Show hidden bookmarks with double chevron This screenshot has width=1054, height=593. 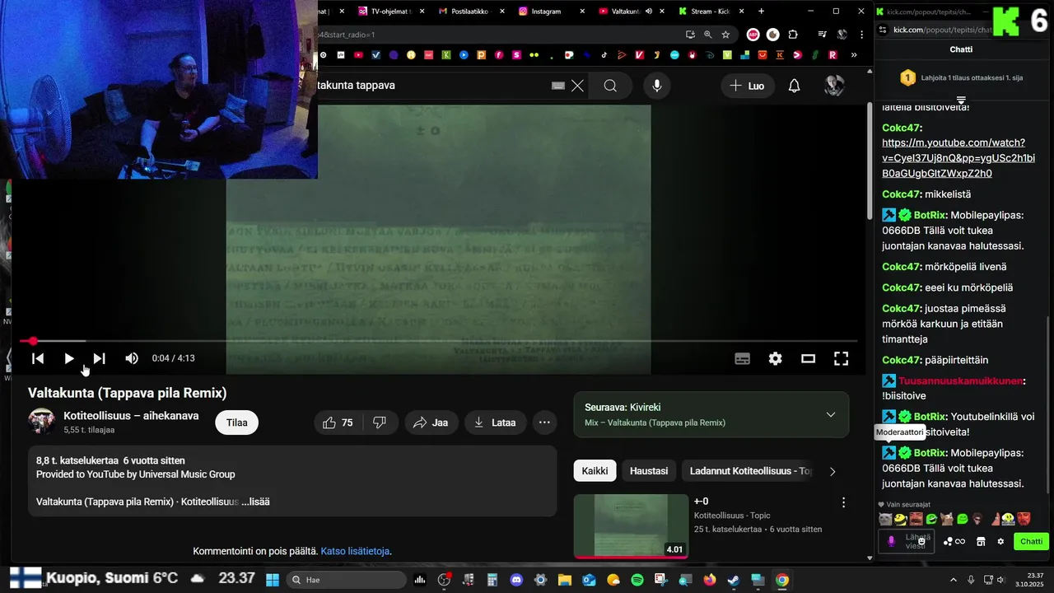pyautogui.click(x=854, y=55)
